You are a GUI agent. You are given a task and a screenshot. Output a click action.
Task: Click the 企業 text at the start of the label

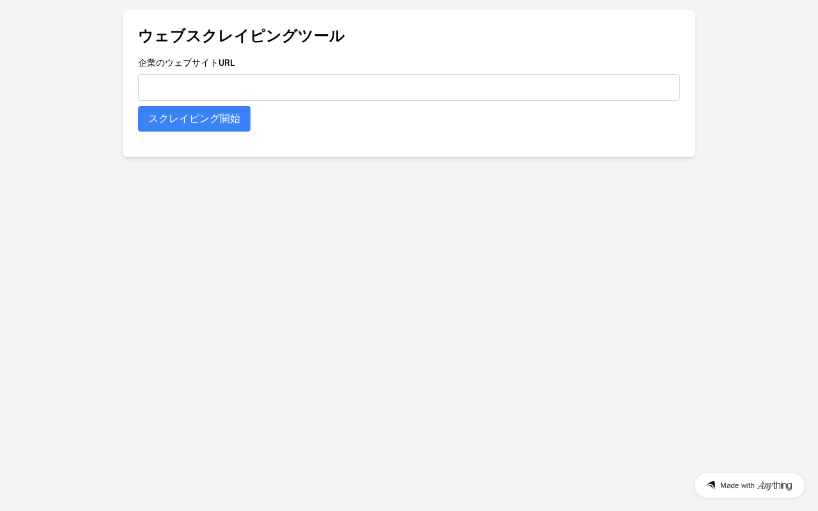click(x=147, y=63)
